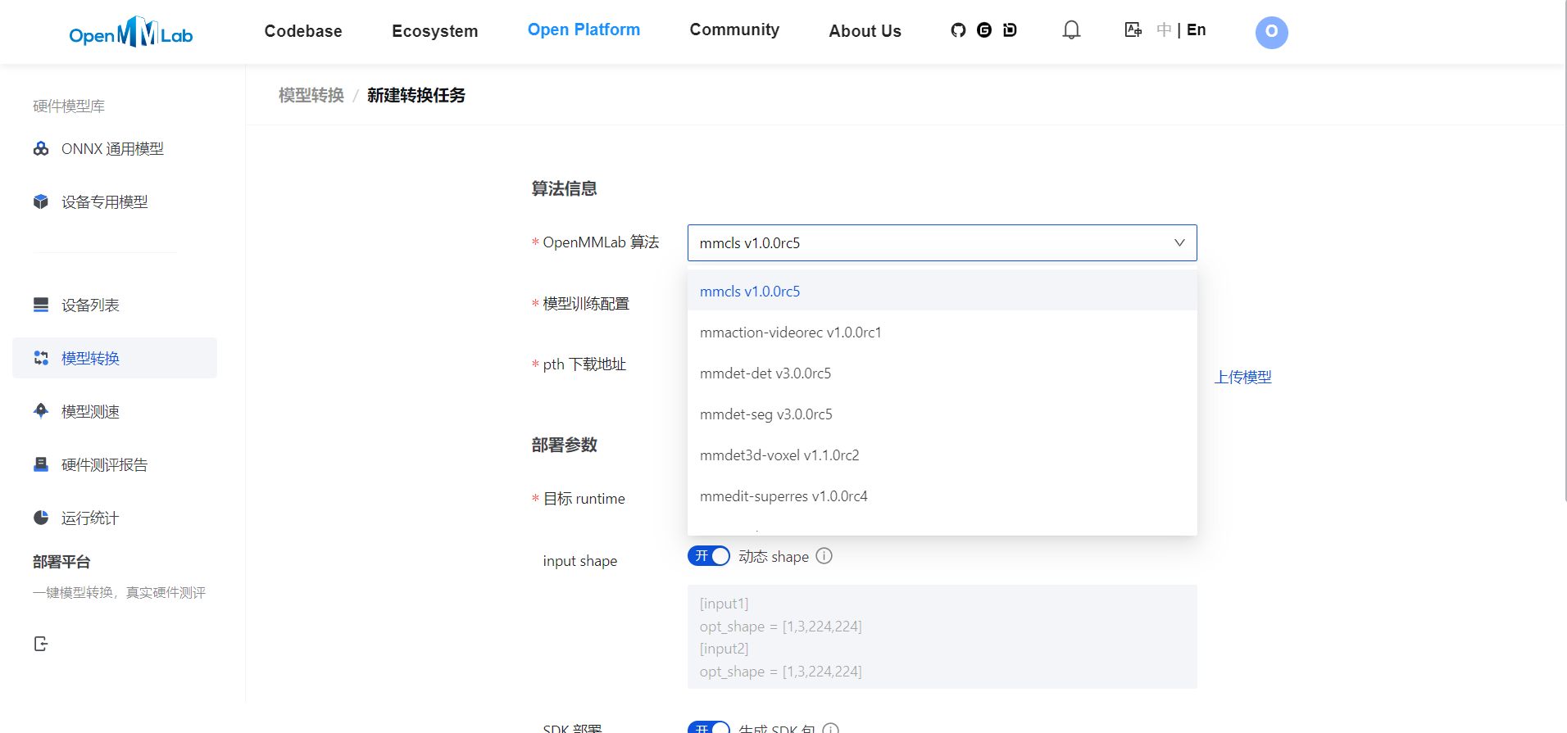Open the Community menu

click(x=734, y=29)
